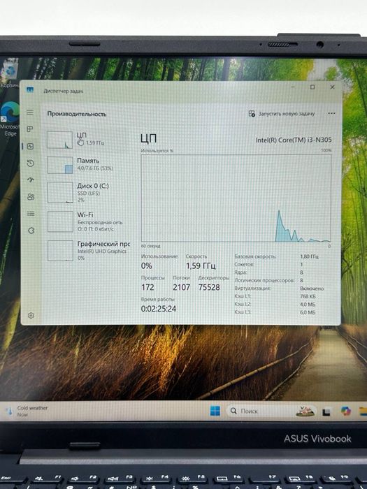
Task: Open the Task Manager hamburger navigation menu
Action: coord(30,112)
